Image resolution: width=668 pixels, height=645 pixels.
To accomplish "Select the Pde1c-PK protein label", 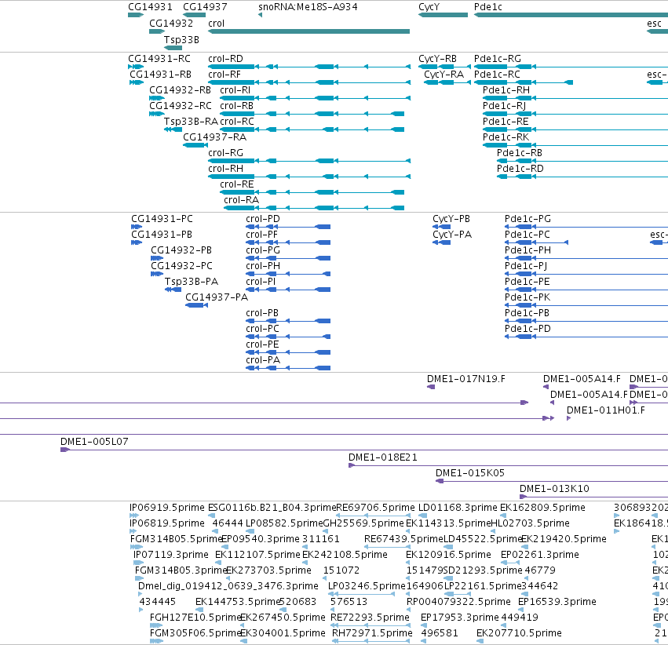I will click(527, 297).
